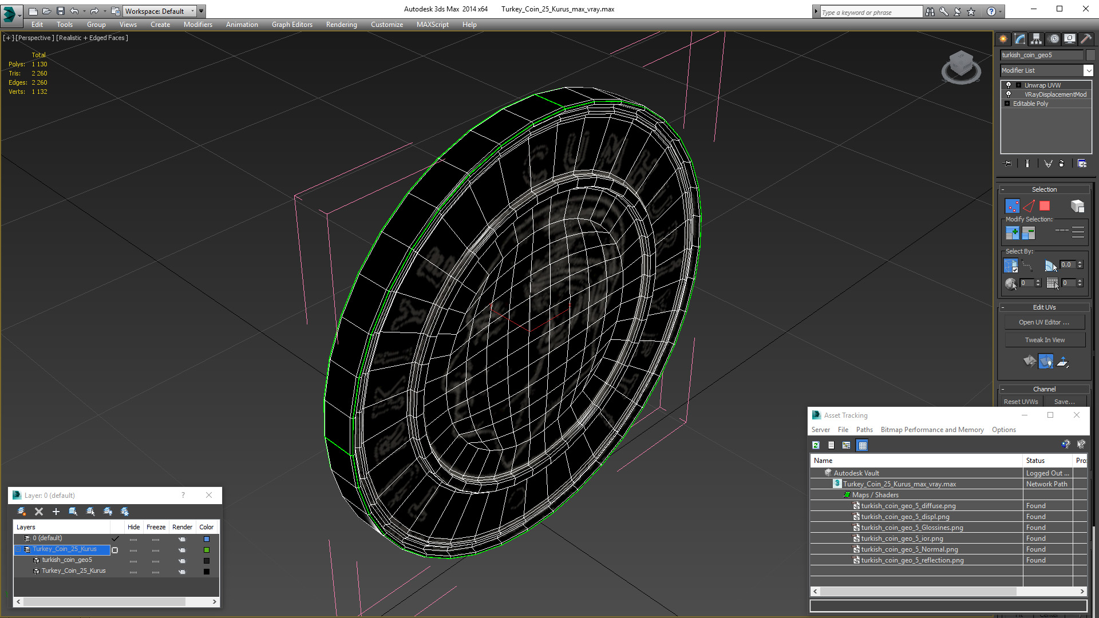This screenshot has height=618, width=1099.
Task: Click Tree View icon in Asset Tracking toolbar
Action: click(846, 445)
